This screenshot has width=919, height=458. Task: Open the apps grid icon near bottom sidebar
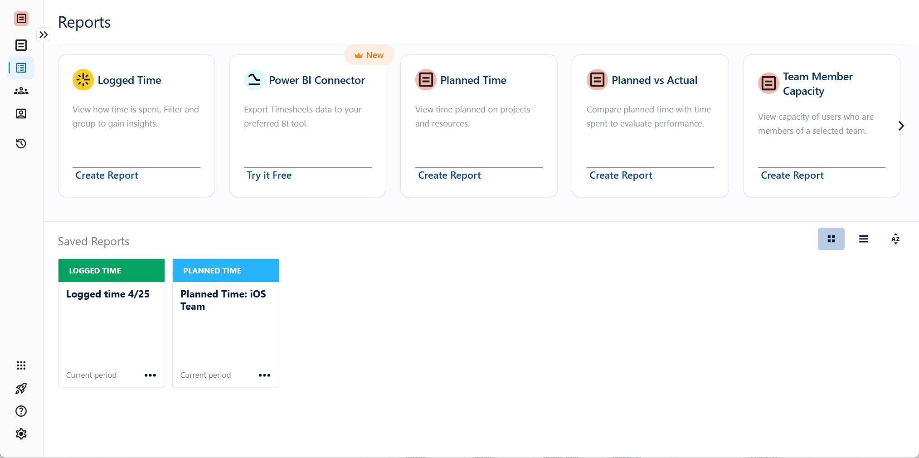pos(21,365)
